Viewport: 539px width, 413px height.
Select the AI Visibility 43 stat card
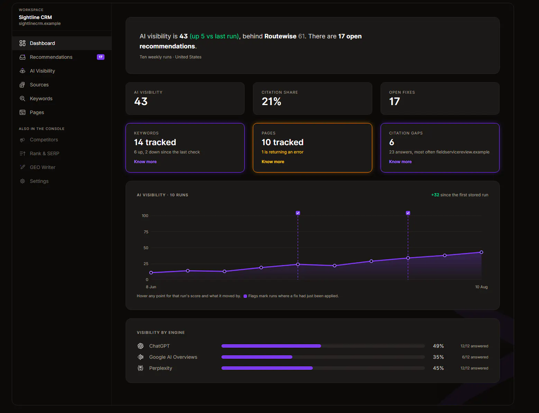point(185,98)
